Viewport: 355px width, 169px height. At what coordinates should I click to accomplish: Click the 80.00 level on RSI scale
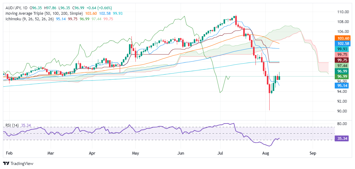(342, 124)
